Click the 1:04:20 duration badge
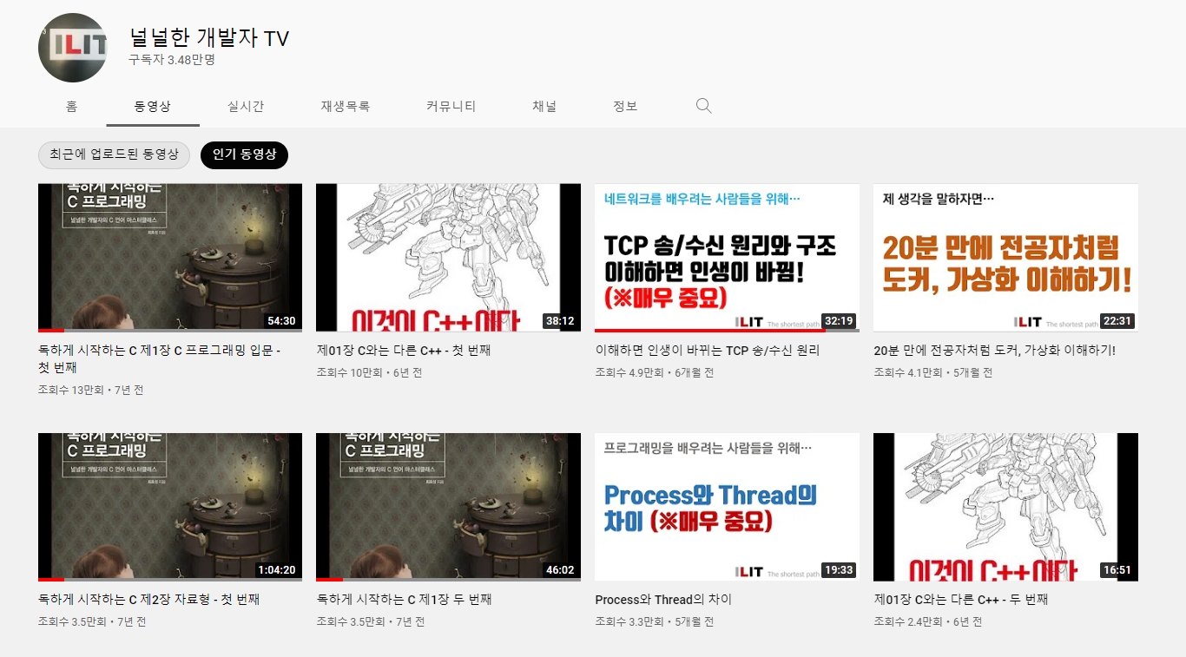 (x=276, y=570)
